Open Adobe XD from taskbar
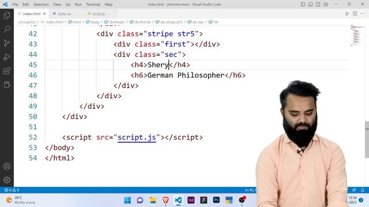Viewport: 369px width, 207px height. point(191,200)
